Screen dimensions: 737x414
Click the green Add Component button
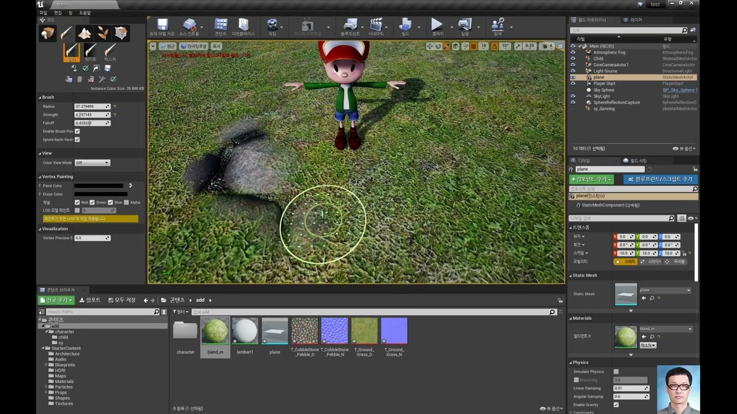tap(591, 179)
